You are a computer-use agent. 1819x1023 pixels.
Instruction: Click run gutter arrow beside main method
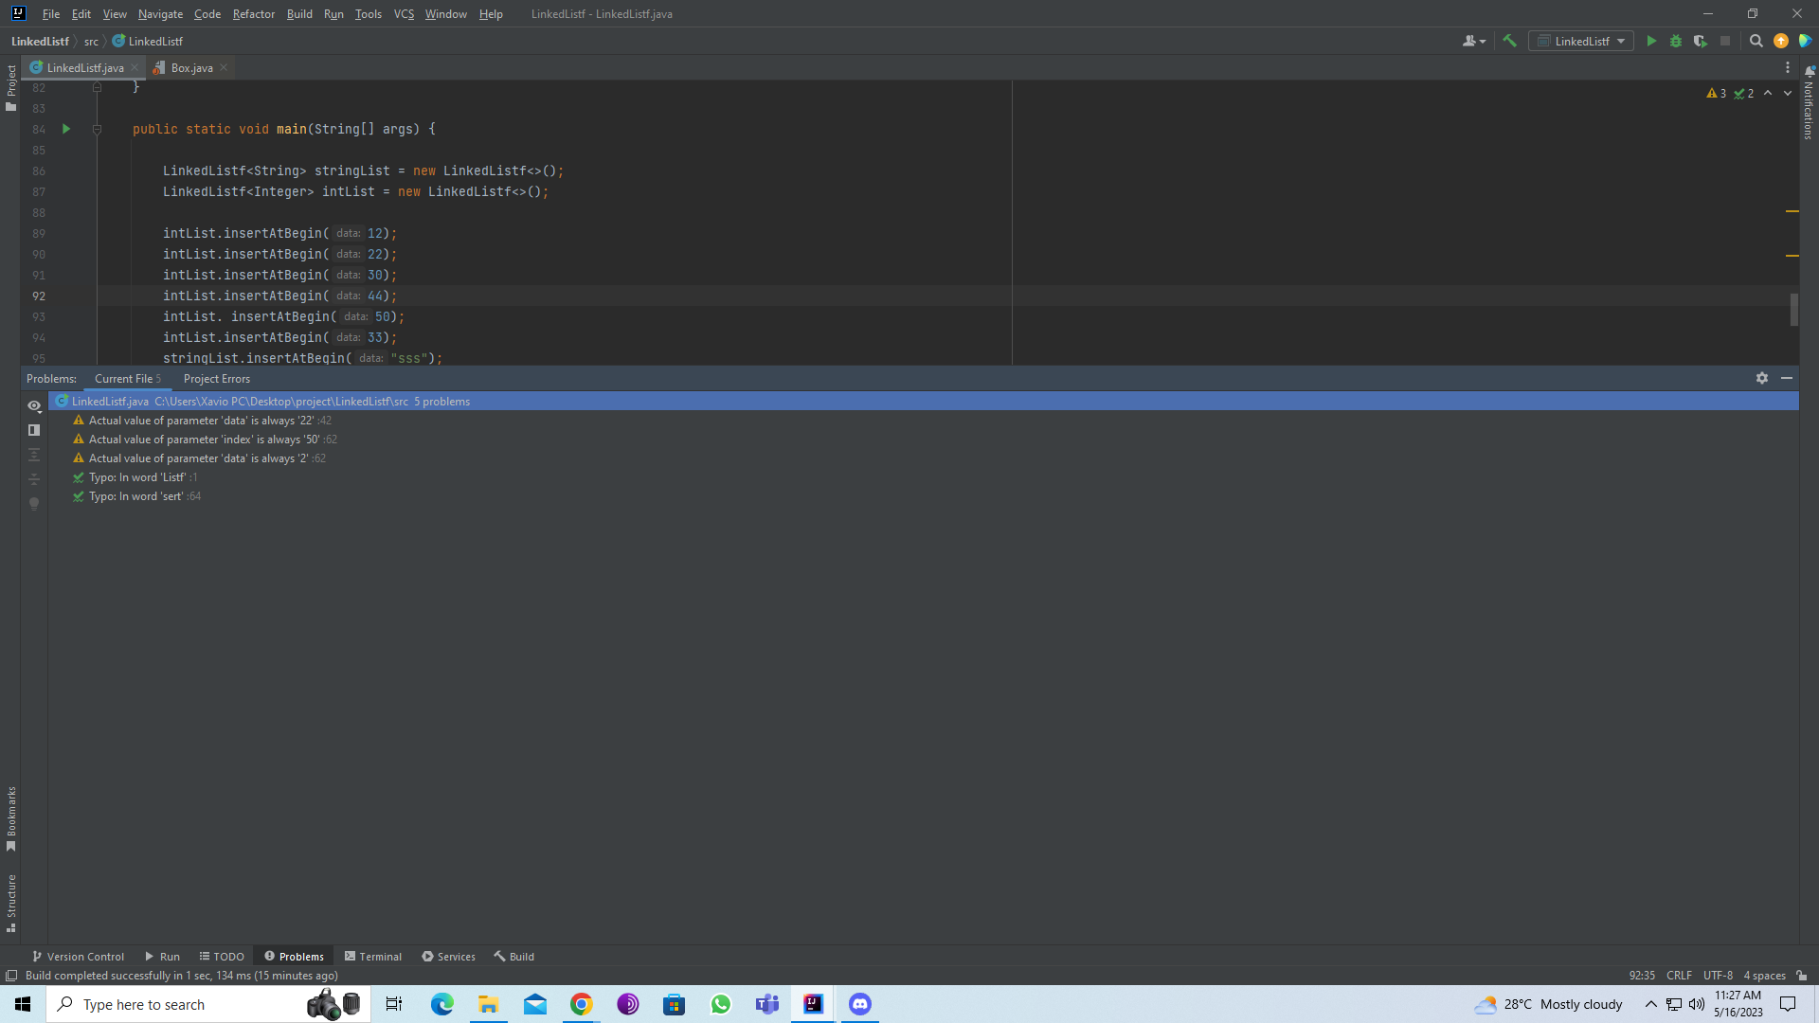[66, 129]
